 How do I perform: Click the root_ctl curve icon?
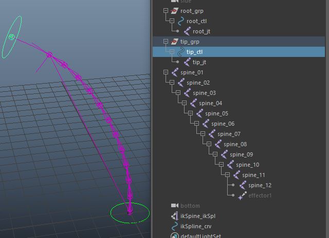(x=180, y=21)
